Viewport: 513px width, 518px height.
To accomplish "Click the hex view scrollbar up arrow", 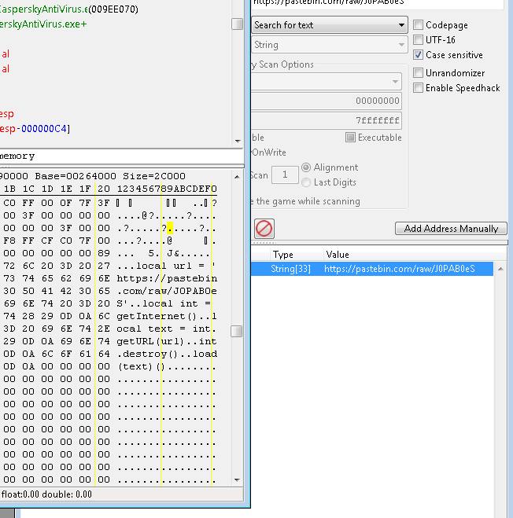I will pos(237,175).
